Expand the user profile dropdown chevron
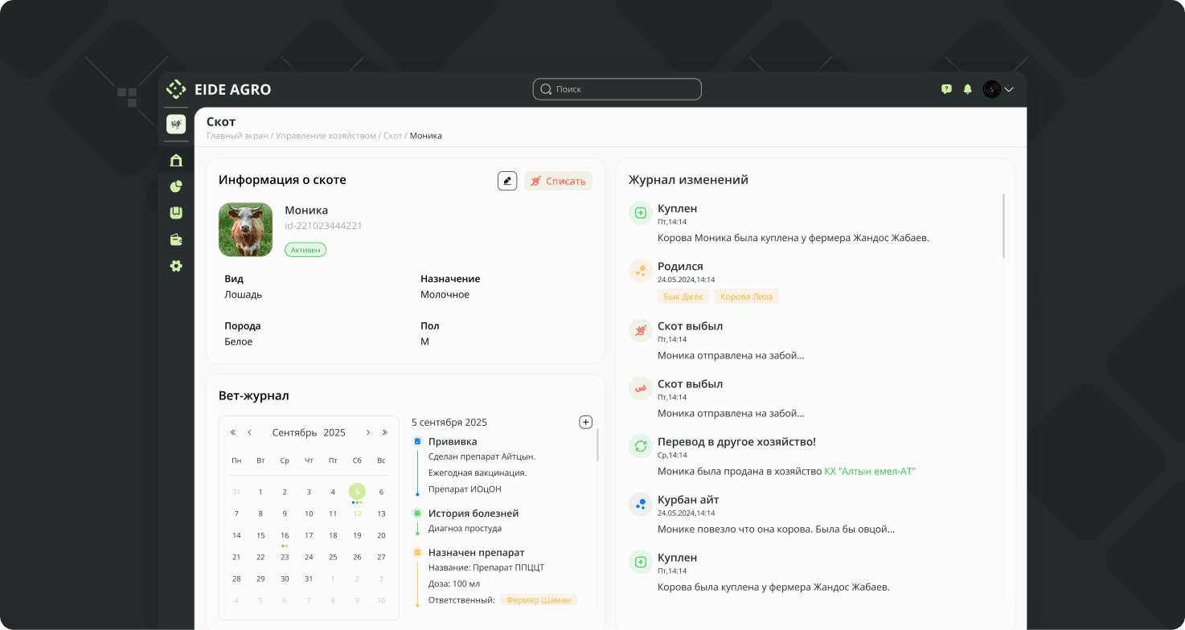Screen dimensions: 1185x630 coord(1009,89)
